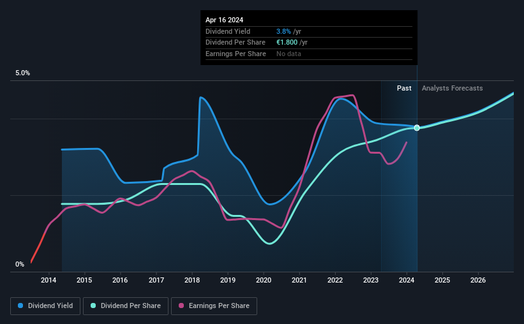Screen dimensions: 524x324
Task: Click the pink Earnings Per Share legend dot
Action: pyautogui.click(x=181, y=306)
